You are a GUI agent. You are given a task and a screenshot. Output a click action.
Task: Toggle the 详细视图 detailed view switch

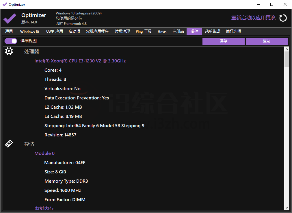click(x=11, y=41)
